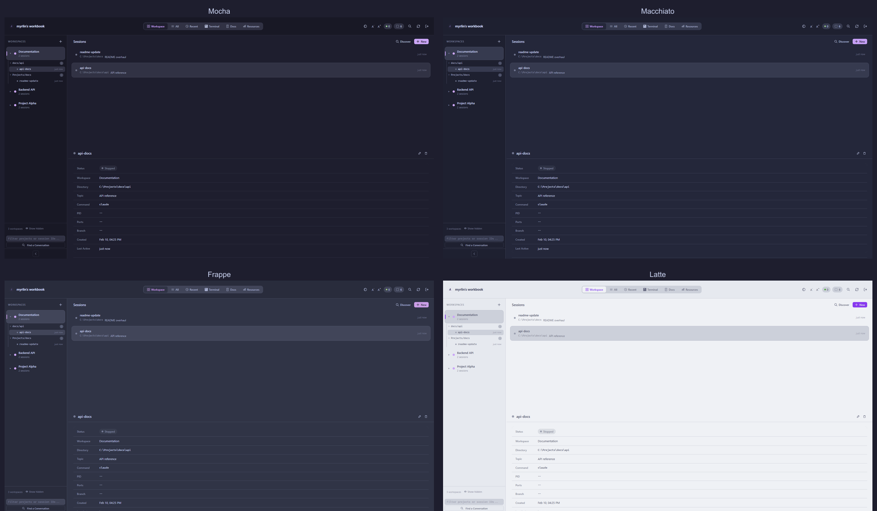This screenshot has height=511, width=877.
Task: Expand Backend API workspace in Macchiato sidebar
Action: 449,91
